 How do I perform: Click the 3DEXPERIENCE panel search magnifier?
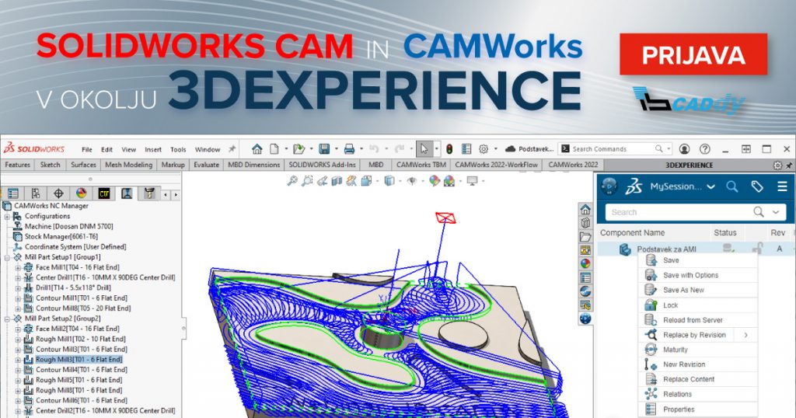pos(731,186)
